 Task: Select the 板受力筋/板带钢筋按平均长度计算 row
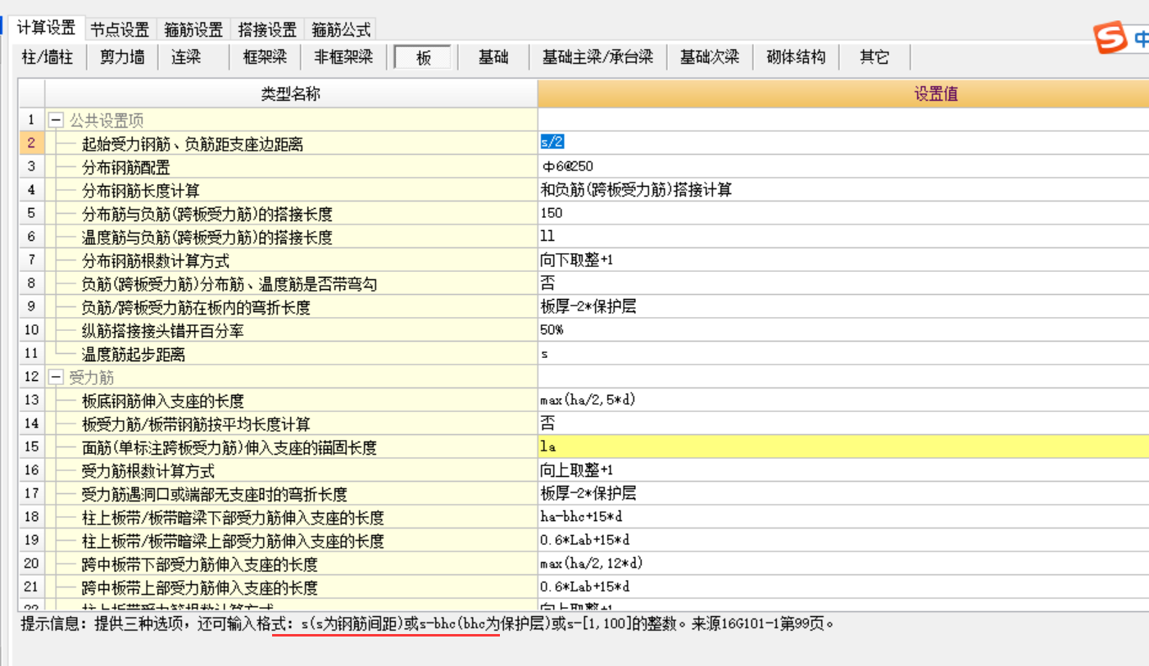(x=291, y=424)
